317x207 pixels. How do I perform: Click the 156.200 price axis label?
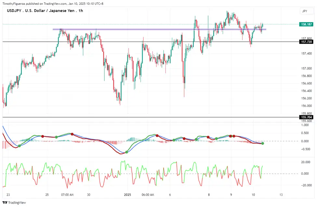click(x=307, y=98)
